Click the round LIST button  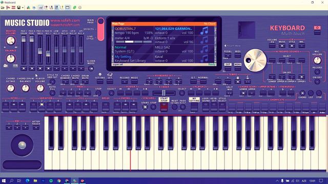coord(311,93)
